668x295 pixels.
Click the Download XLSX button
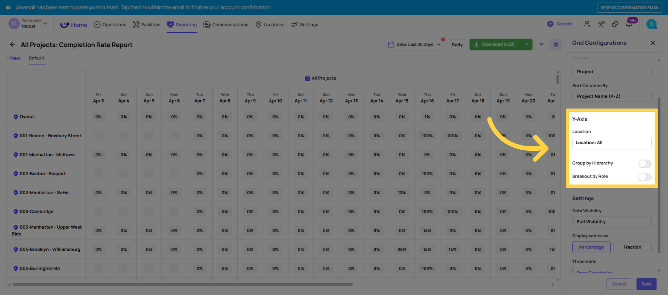click(494, 44)
